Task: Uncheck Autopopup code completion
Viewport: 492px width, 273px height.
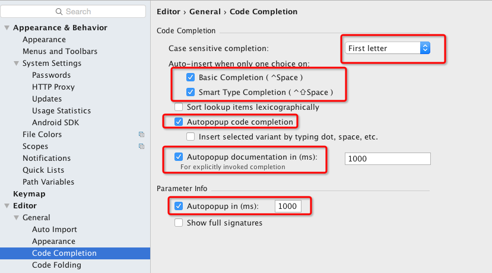Action: point(179,122)
